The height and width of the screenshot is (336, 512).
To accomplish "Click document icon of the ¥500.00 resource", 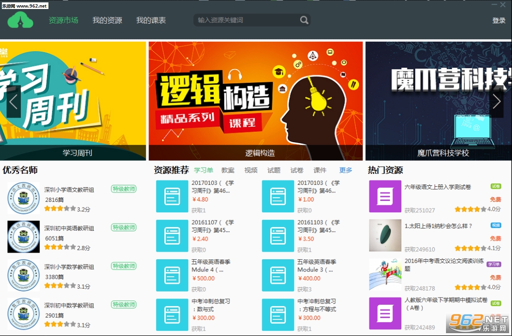I will (x=172, y=275).
